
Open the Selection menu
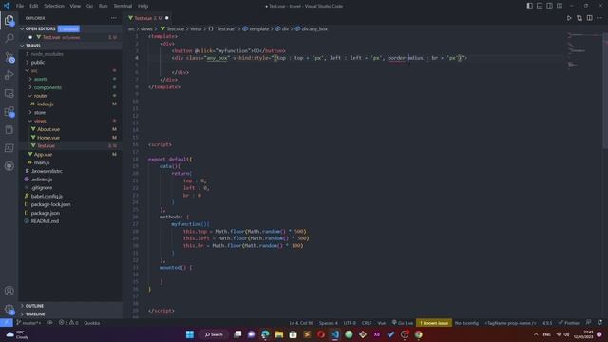(54, 6)
